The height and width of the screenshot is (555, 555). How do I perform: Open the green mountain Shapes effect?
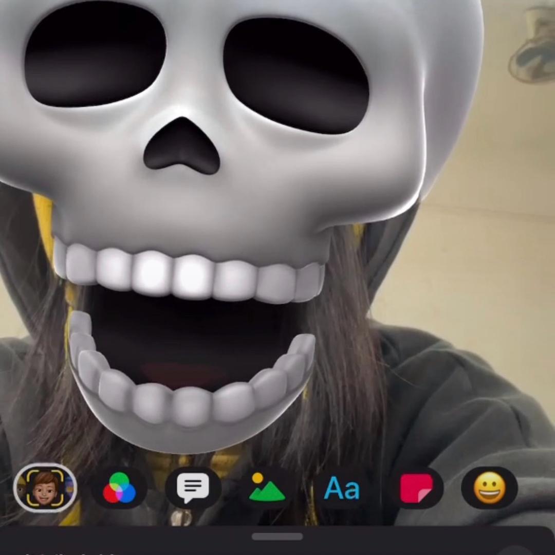tap(267, 487)
